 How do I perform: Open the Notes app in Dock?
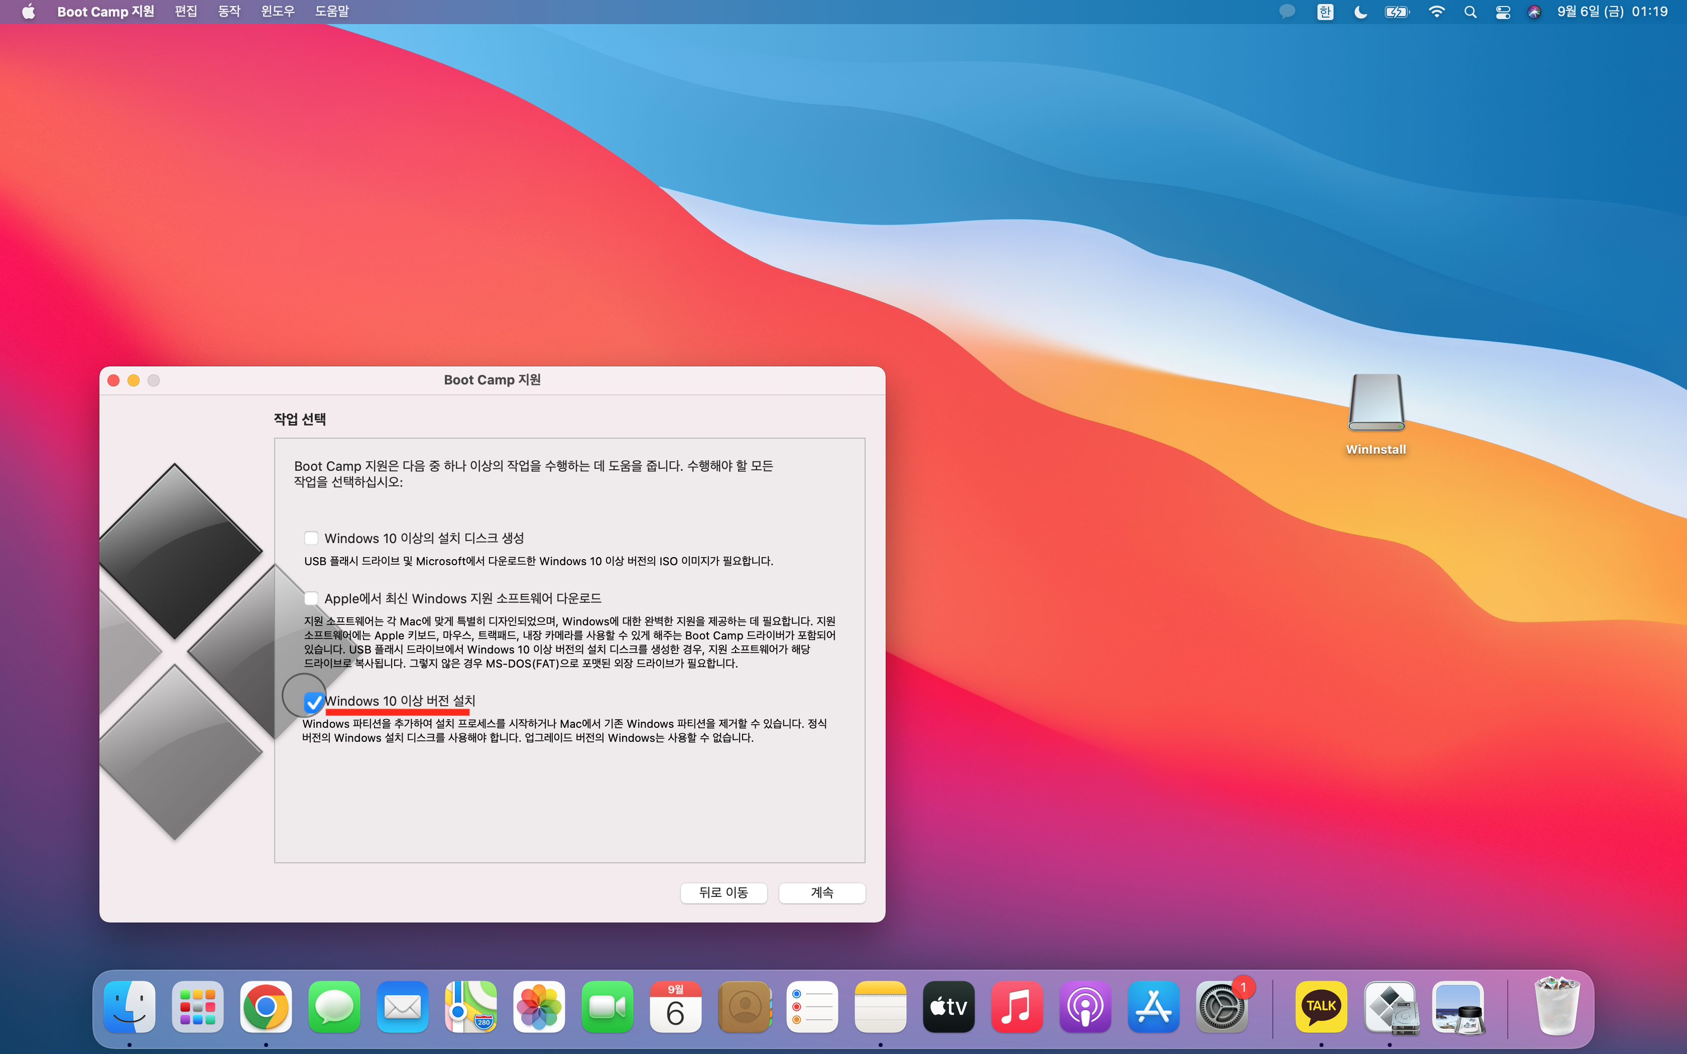[x=881, y=1007]
